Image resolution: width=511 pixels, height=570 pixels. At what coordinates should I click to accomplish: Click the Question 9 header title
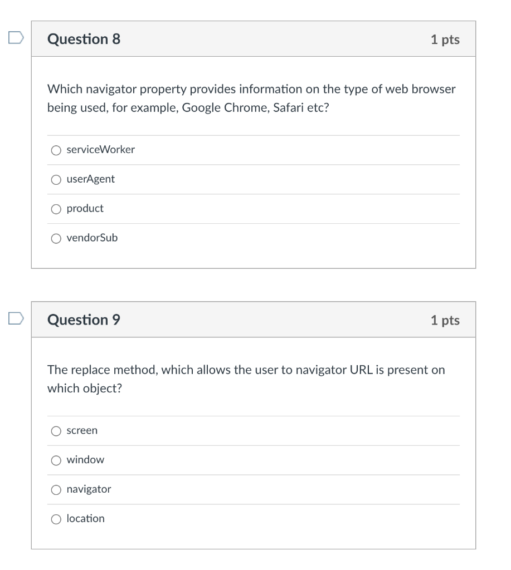point(84,320)
